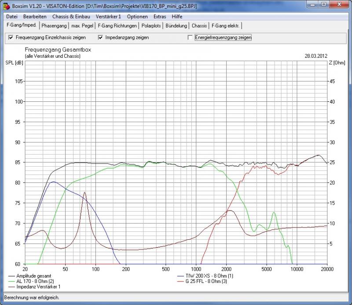Maximize the Boxsim window

(325, 4)
